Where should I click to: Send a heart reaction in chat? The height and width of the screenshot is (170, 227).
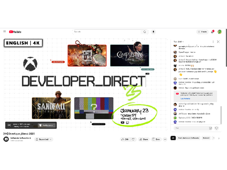(x=217, y=128)
